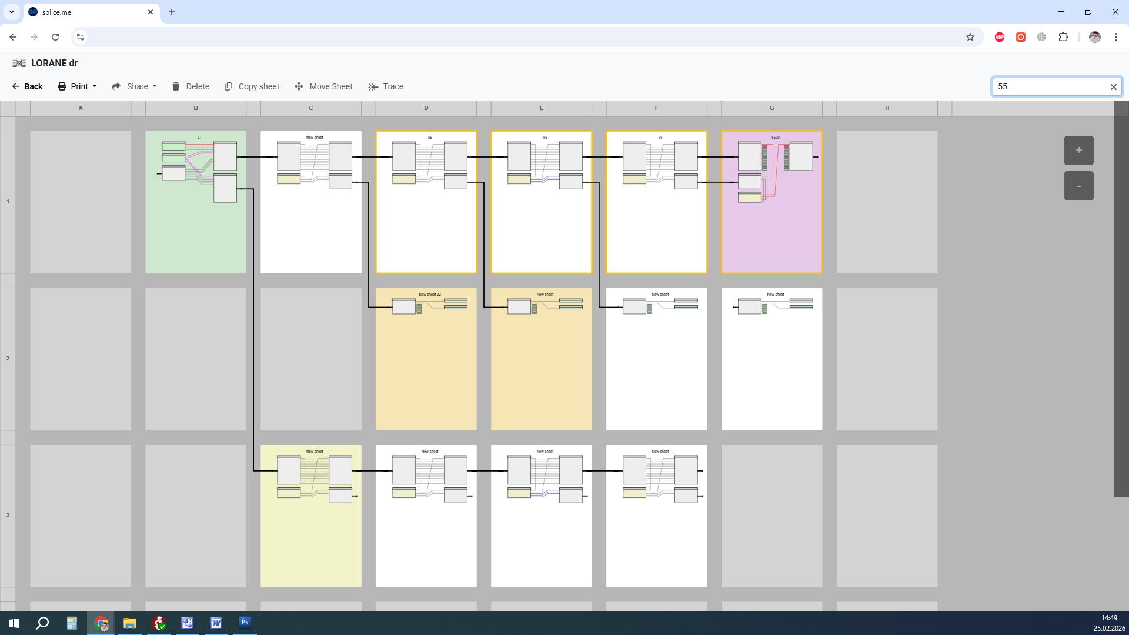This screenshot has height=635, width=1129.
Task: Open the Print dropdown menu
Action: 78,86
